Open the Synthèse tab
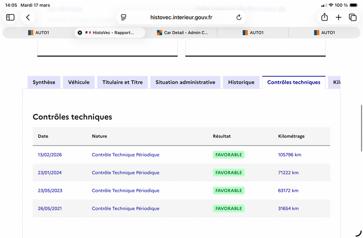 [x=44, y=82]
